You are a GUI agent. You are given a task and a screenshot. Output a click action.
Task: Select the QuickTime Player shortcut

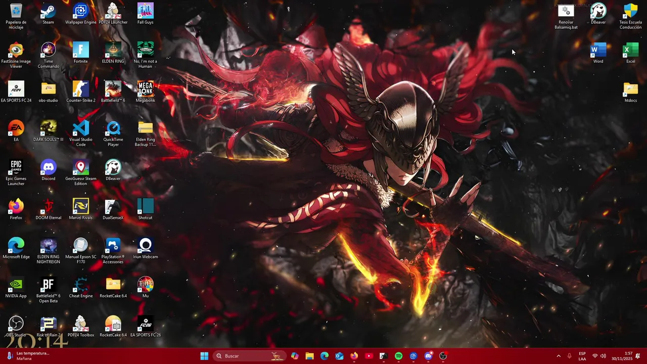113,133
